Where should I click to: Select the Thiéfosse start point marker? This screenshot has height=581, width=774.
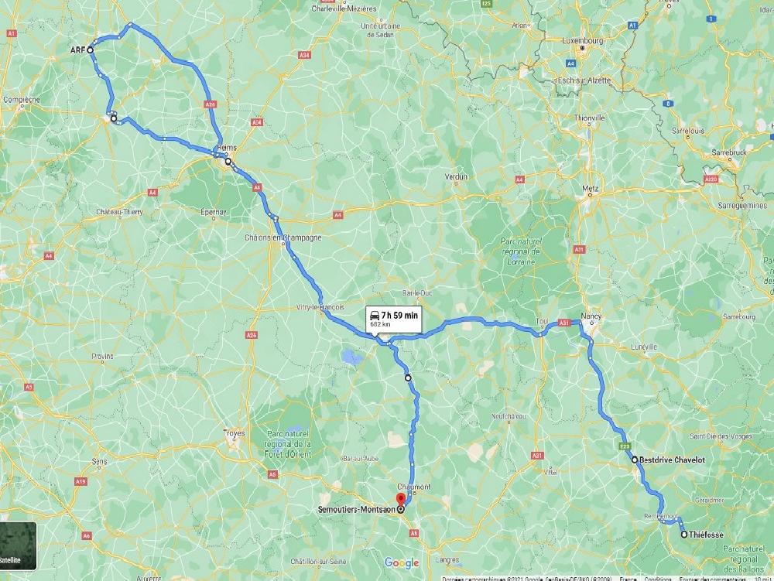(684, 534)
